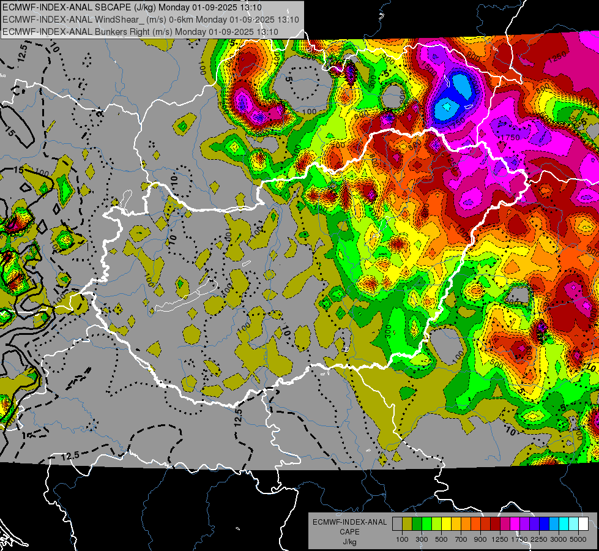Click the 5000 tick label in the legend
Image resolution: width=599 pixels, height=551 pixels.
coord(578,539)
